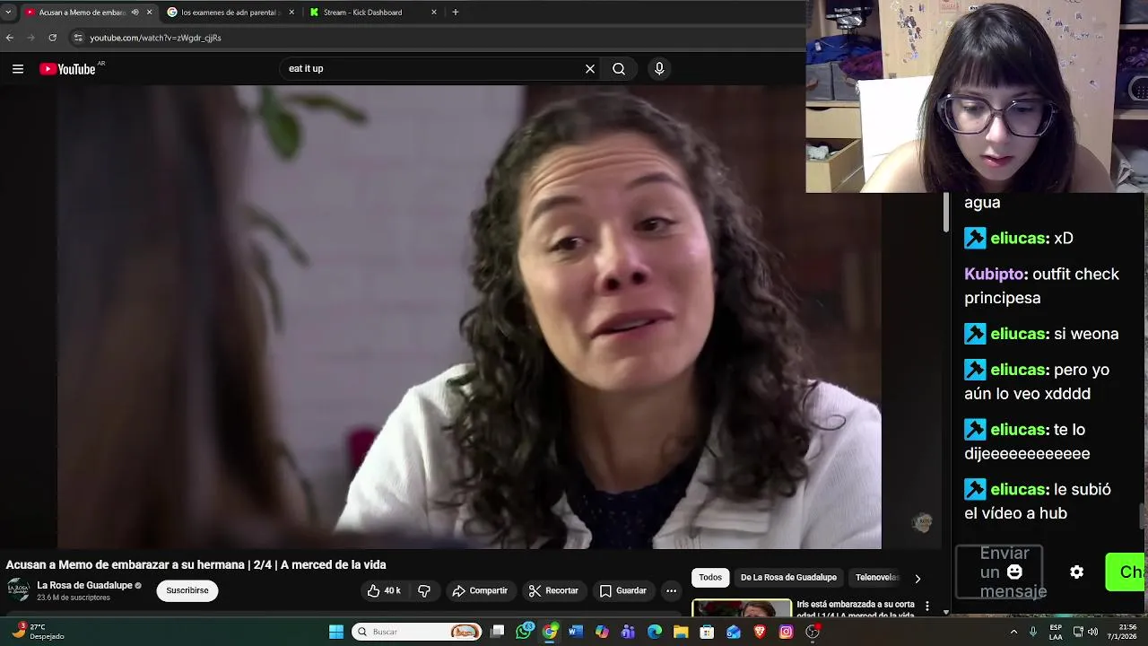Open Microsoft Store from the taskbar
Viewport: 1148px width, 646px height.
point(707,632)
